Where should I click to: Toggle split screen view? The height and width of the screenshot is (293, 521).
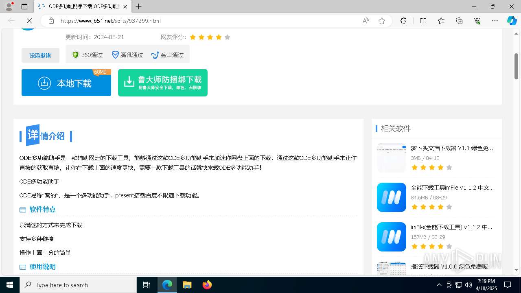(423, 21)
